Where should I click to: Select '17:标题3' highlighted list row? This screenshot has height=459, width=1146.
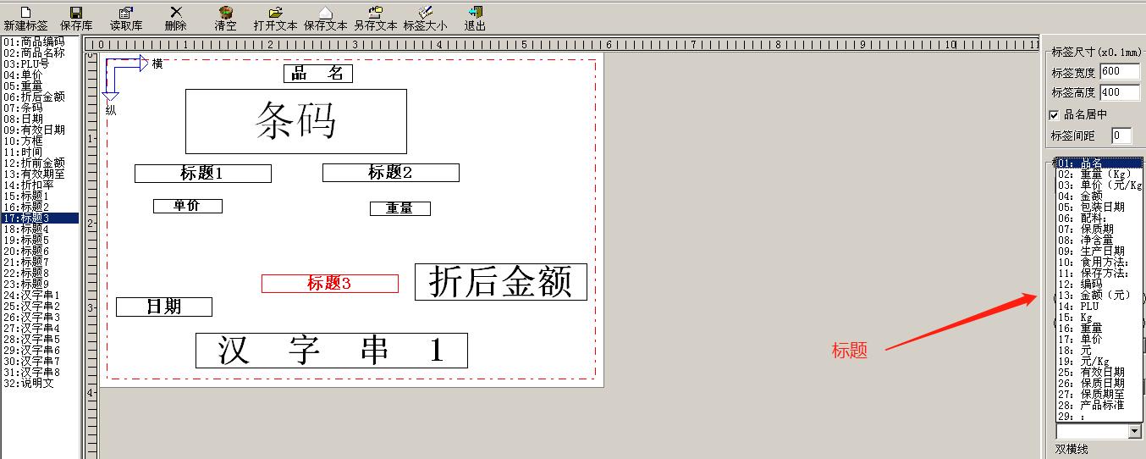click(x=40, y=218)
